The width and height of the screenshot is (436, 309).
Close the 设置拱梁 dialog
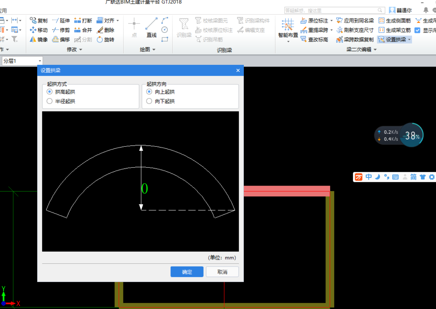[x=238, y=70]
